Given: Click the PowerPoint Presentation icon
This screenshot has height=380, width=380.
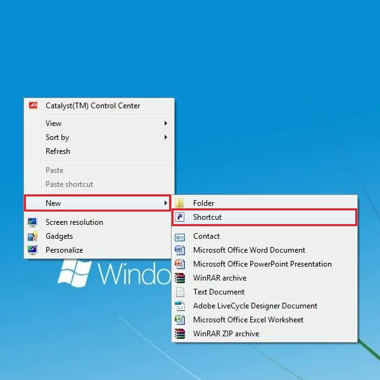Looking at the screenshot, I should 180,264.
